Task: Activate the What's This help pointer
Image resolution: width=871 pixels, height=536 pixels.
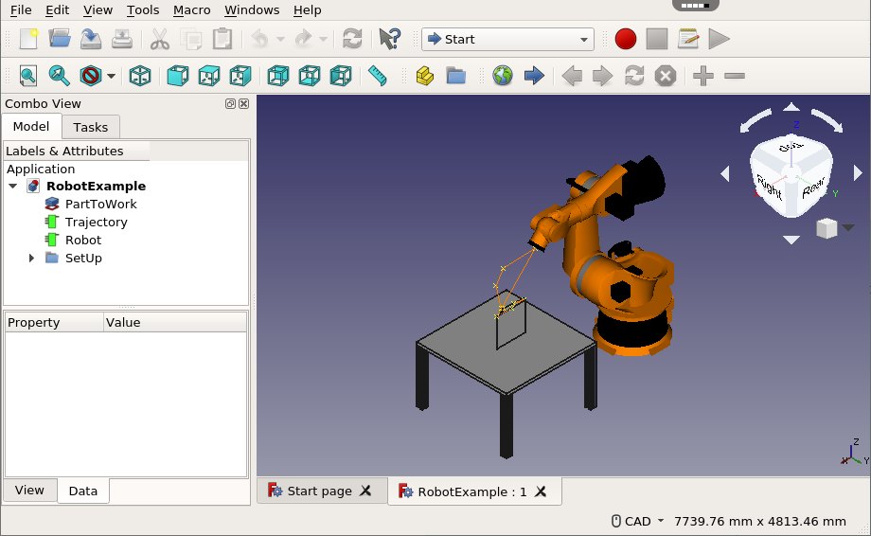Action: pos(389,39)
